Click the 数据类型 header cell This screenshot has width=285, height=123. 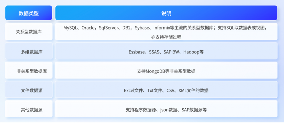[x=29, y=13]
